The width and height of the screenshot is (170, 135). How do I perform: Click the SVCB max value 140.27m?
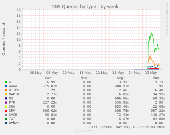click(x=158, y=115)
